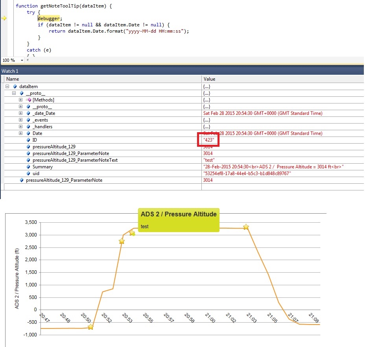Click the icon beside the Date row
This screenshot has width=367, height=347.
pos(28,133)
